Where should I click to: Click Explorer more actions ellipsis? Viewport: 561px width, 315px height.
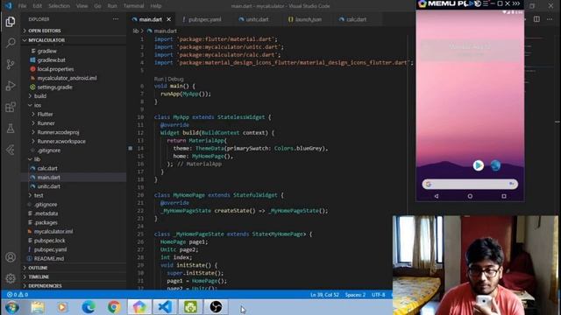click(115, 19)
